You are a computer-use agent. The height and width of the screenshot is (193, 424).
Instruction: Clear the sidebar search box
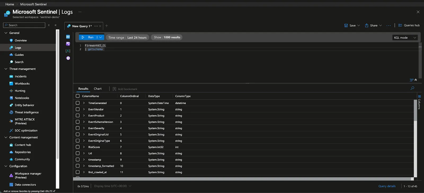[49, 25]
